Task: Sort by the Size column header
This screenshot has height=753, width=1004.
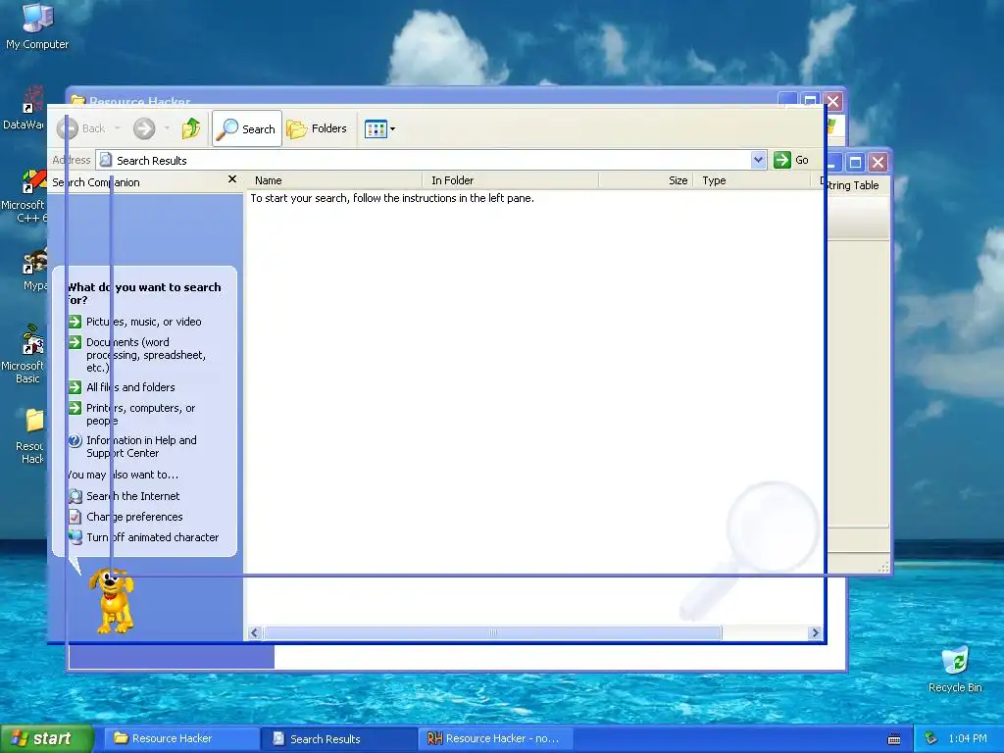Action: pyautogui.click(x=645, y=180)
